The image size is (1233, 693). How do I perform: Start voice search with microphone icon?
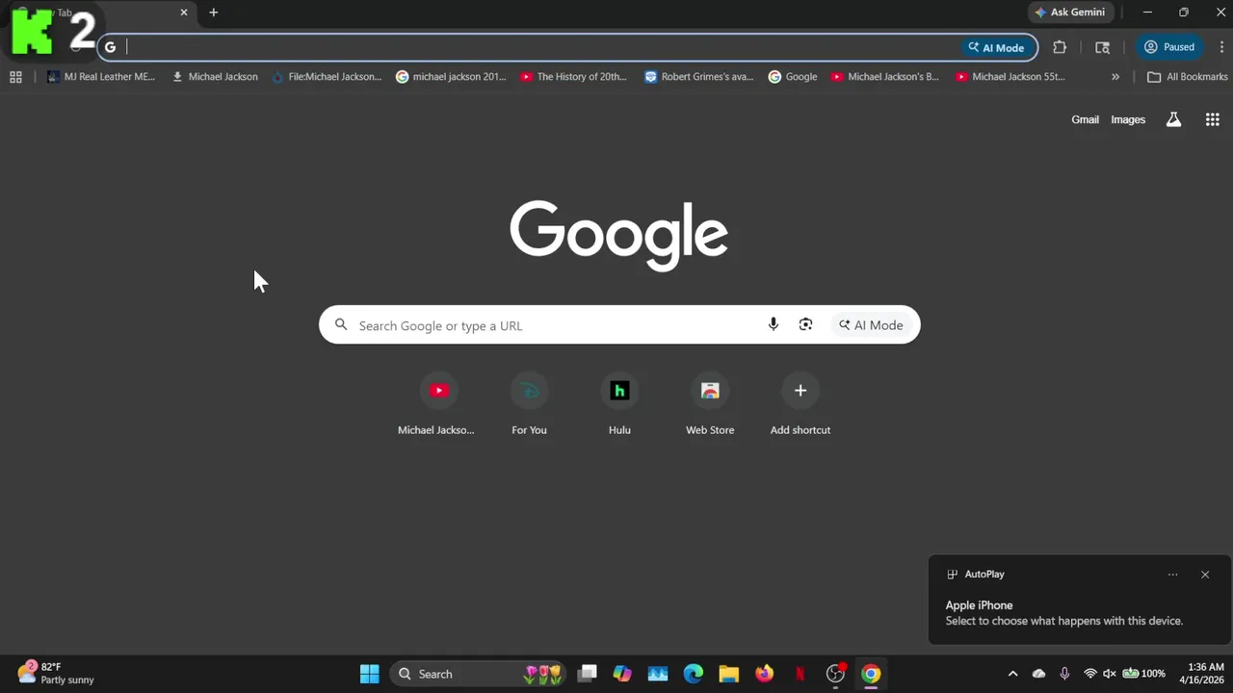[773, 325]
